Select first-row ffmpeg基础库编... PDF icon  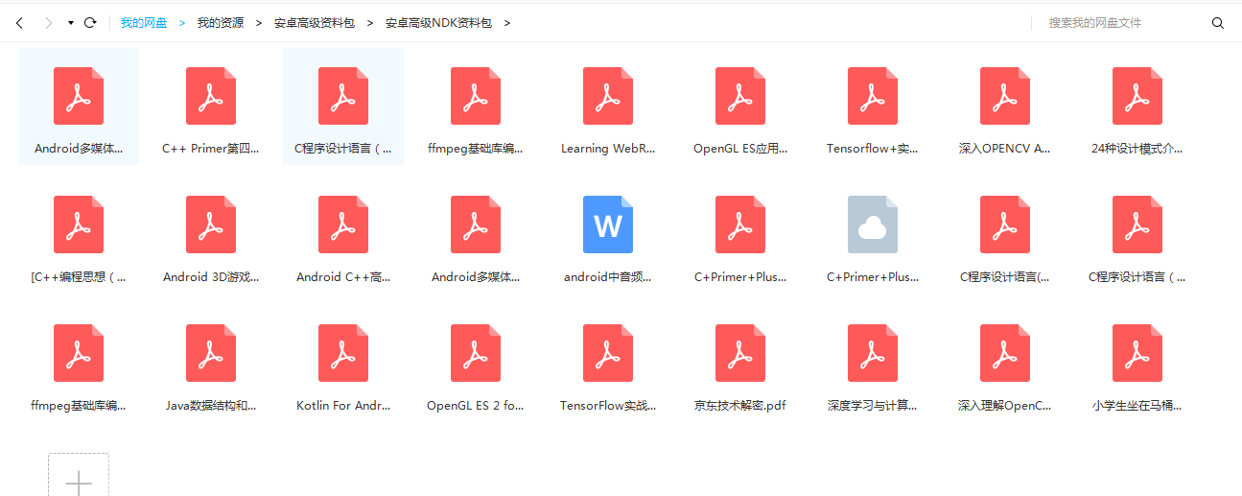tap(476, 96)
